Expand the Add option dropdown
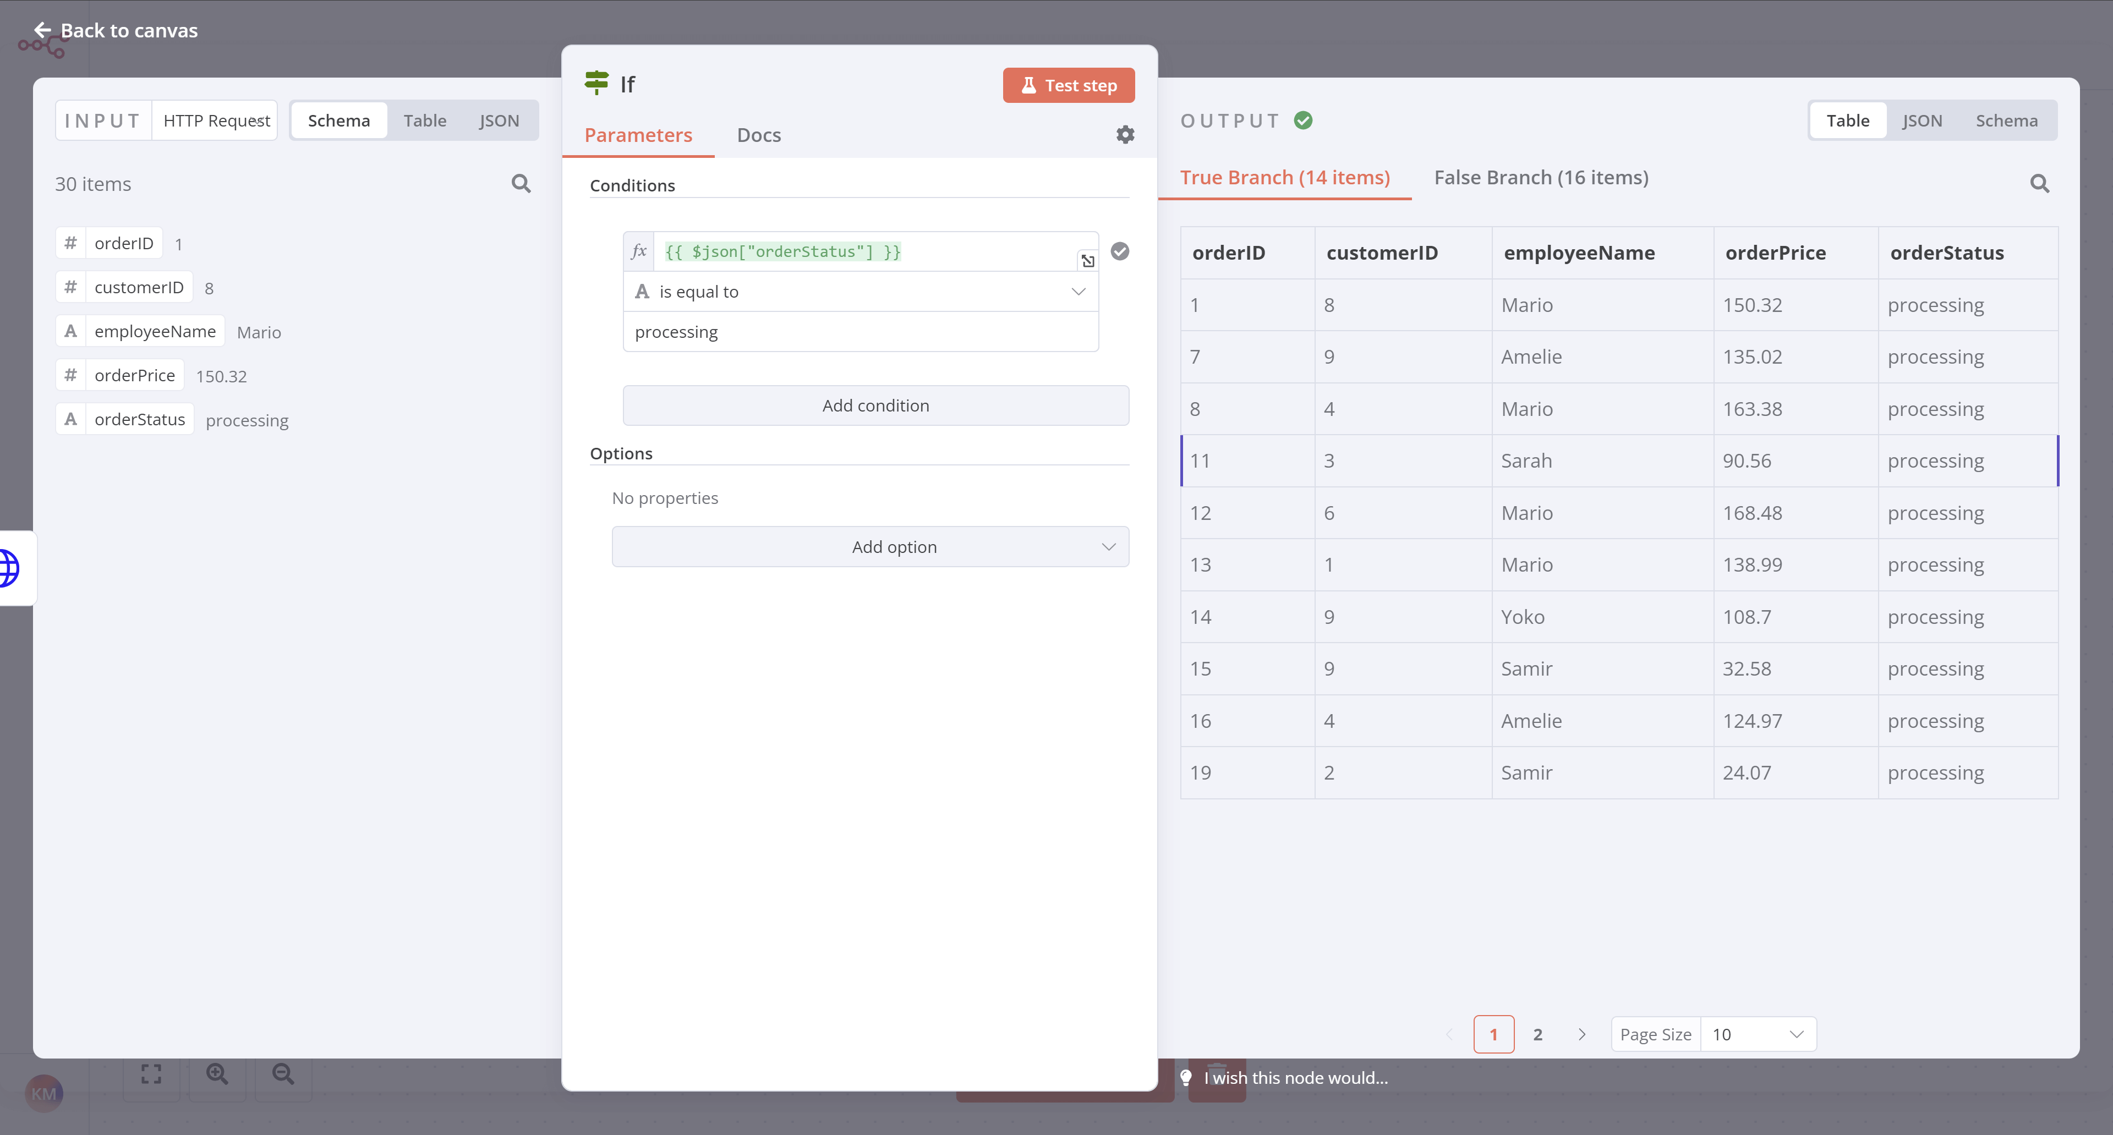The height and width of the screenshot is (1135, 2113). click(869, 547)
